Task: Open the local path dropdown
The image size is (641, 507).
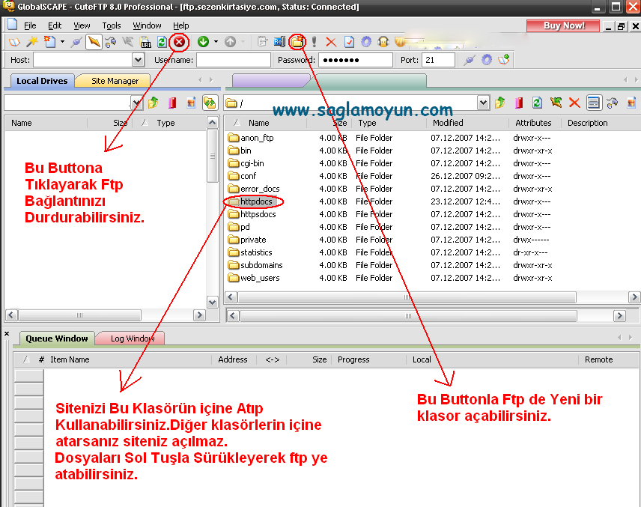Action: (x=137, y=103)
